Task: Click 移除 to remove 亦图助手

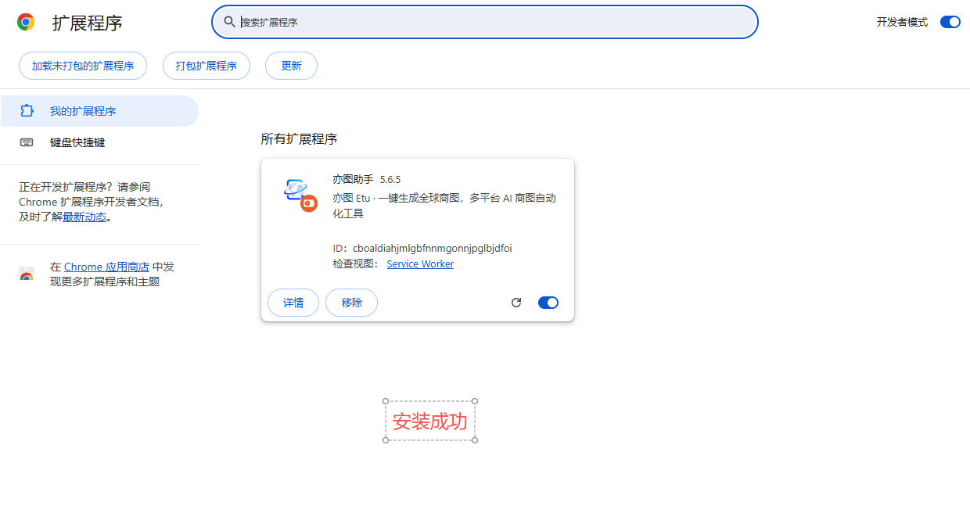Action: tap(351, 303)
